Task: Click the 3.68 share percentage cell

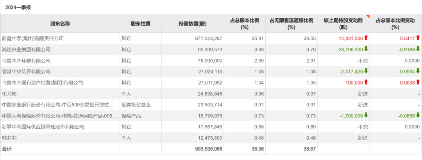Action: (x=260, y=50)
